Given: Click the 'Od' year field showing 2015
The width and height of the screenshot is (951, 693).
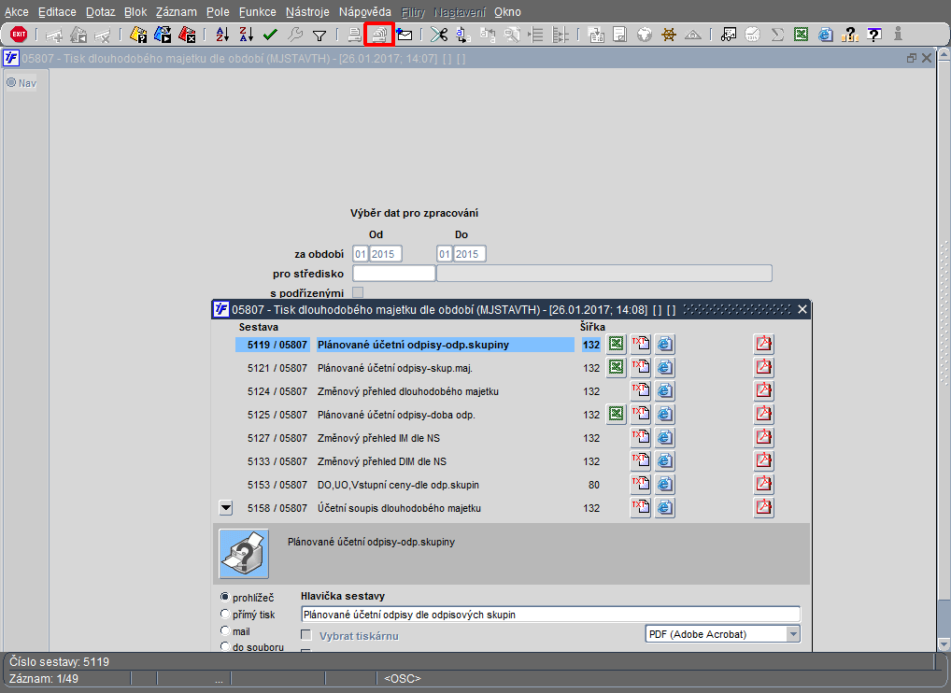Looking at the screenshot, I should pos(386,254).
